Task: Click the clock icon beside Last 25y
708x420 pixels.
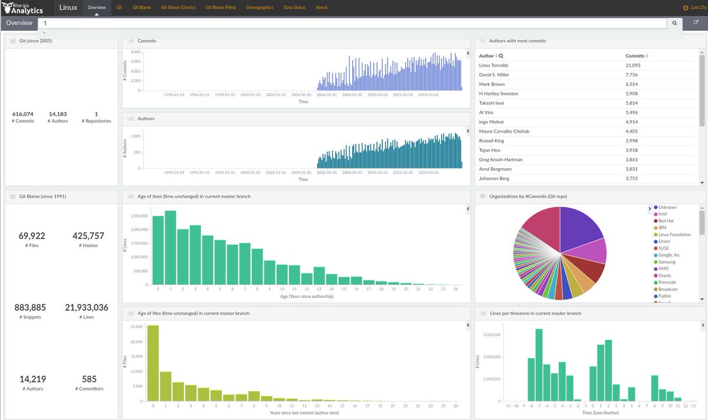Action: (x=686, y=8)
